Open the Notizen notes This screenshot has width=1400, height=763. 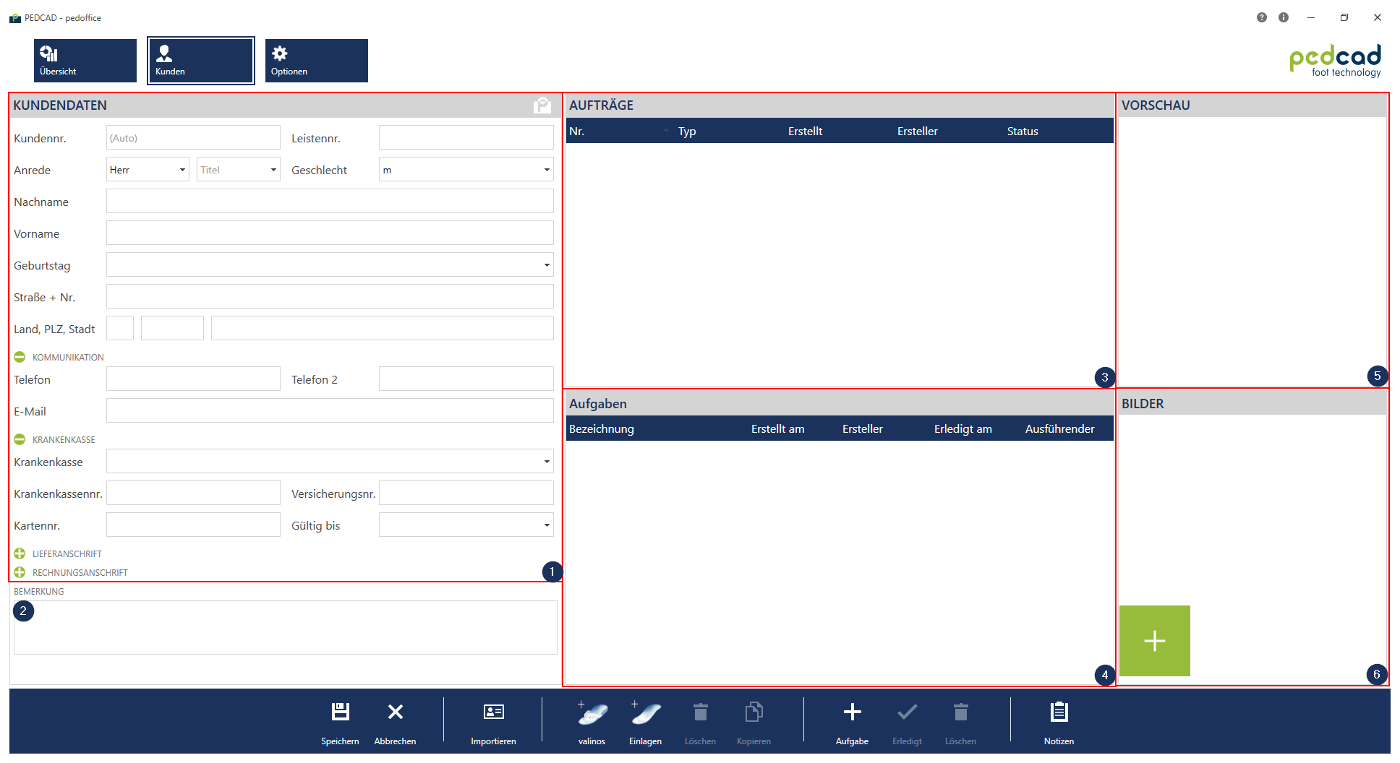[1059, 712]
